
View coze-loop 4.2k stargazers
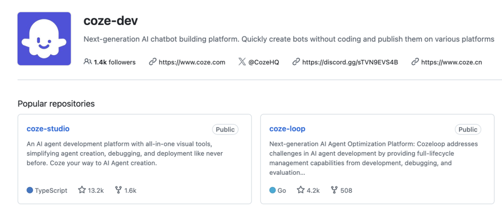click(x=308, y=191)
